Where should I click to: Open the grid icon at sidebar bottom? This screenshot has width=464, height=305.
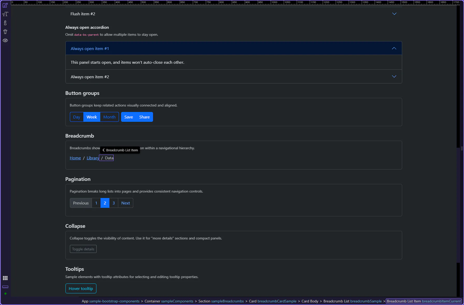5,278
